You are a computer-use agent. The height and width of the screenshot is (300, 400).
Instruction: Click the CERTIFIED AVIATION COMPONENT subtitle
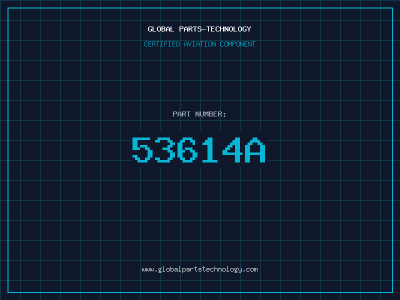199,44
